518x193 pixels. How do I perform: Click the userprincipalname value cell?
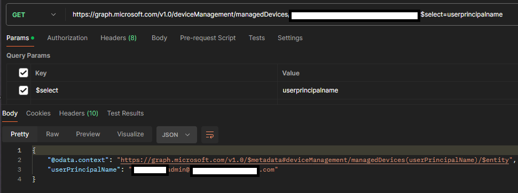(398, 90)
